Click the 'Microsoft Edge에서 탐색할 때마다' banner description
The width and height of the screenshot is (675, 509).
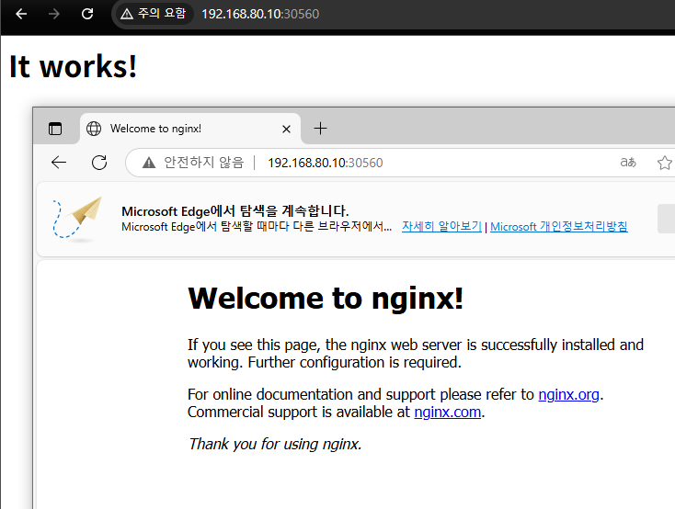click(257, 226)
